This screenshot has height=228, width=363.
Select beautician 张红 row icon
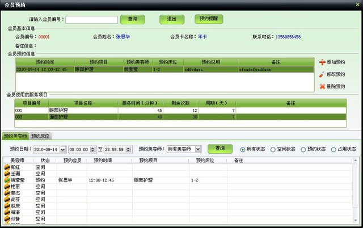pos(7,167)
